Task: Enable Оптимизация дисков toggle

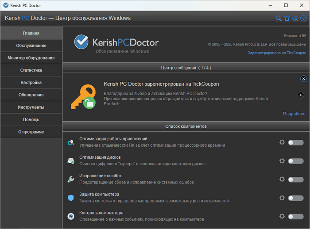Action: (296, 161)
